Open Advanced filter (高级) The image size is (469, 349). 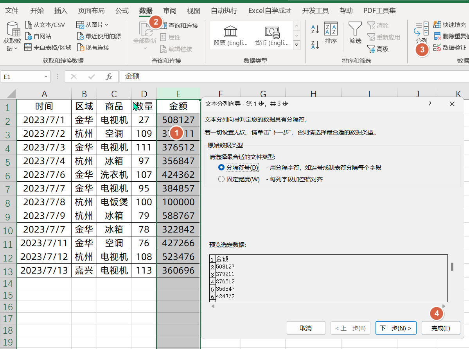pyautogui.click(x=377, y=49)
